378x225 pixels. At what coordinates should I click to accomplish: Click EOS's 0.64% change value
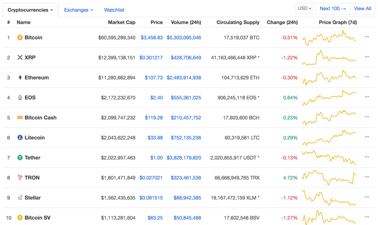pos(291,98)
